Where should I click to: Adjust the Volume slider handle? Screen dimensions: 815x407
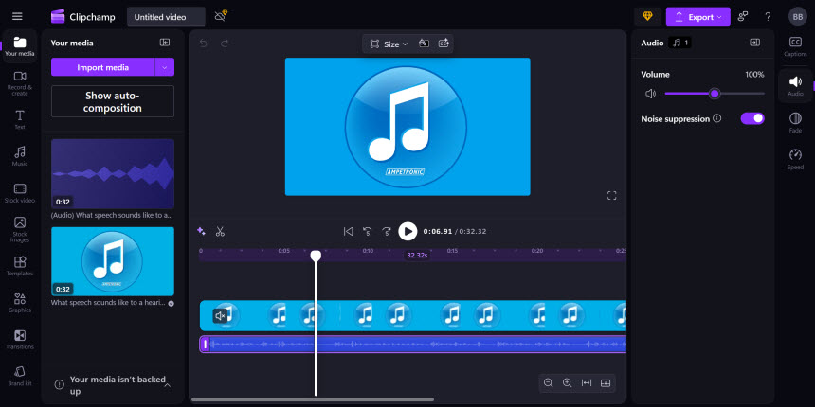715,94
